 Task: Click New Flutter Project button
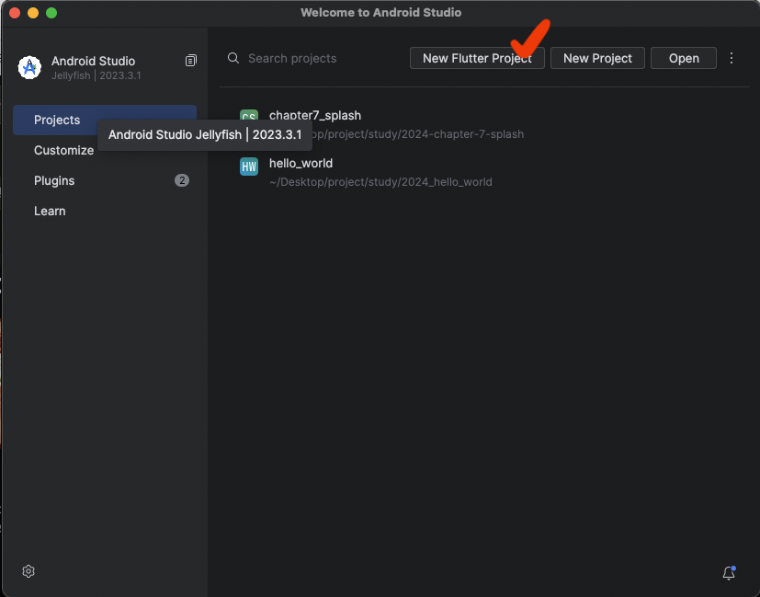point(477,58)
